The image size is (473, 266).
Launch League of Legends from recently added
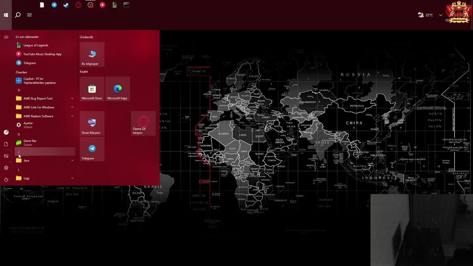tap(45, 45)
